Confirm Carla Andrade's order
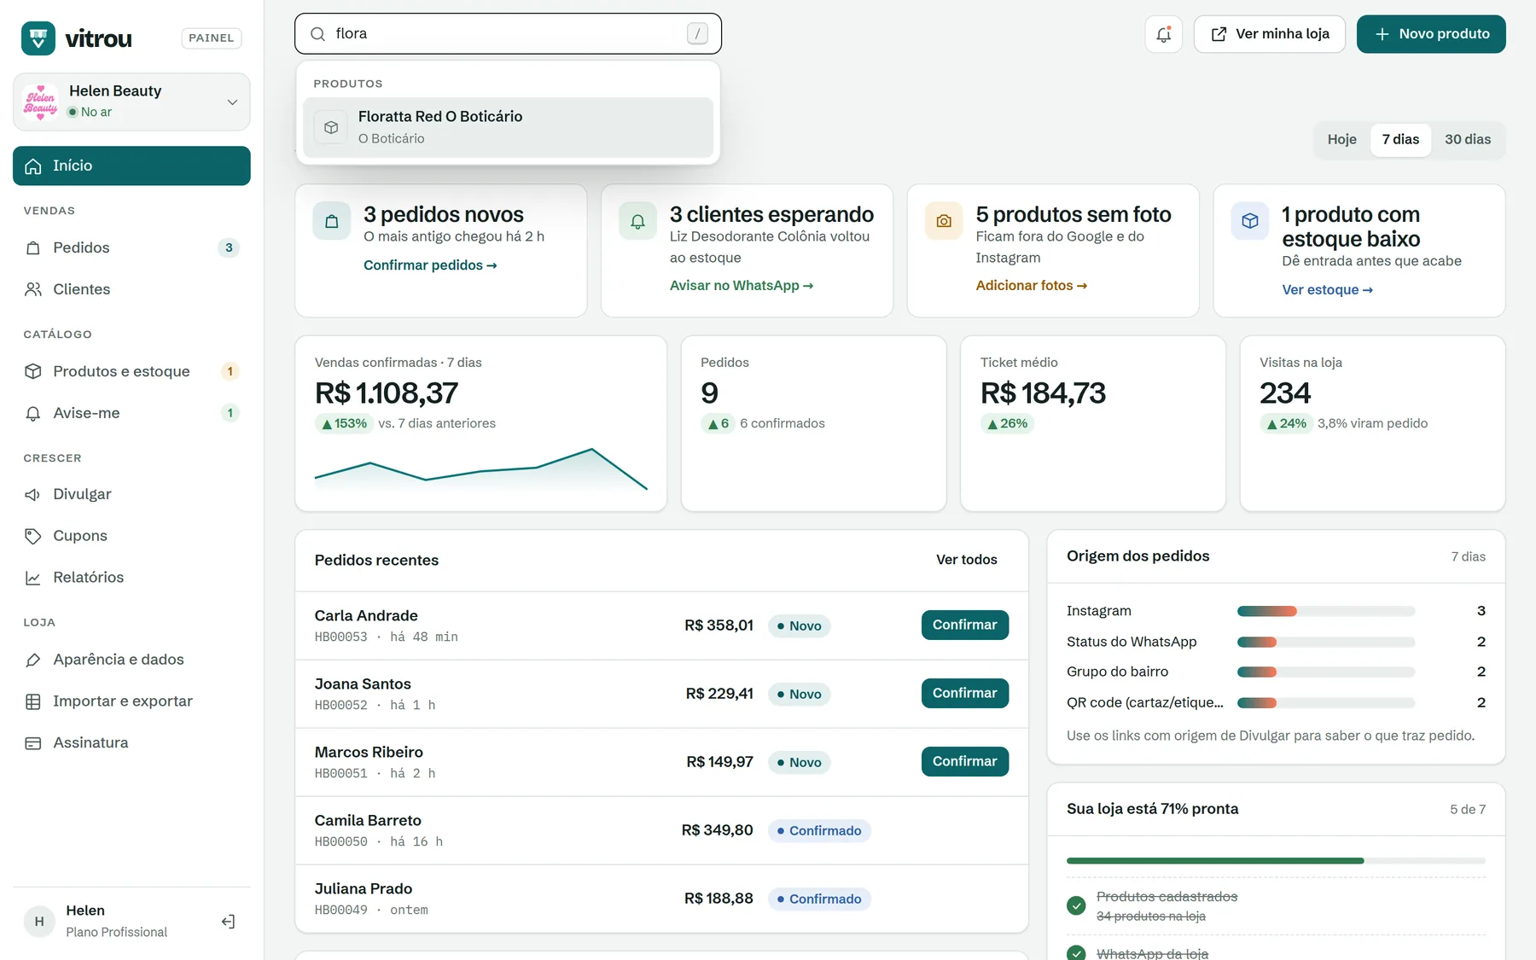 coord(965,625)
